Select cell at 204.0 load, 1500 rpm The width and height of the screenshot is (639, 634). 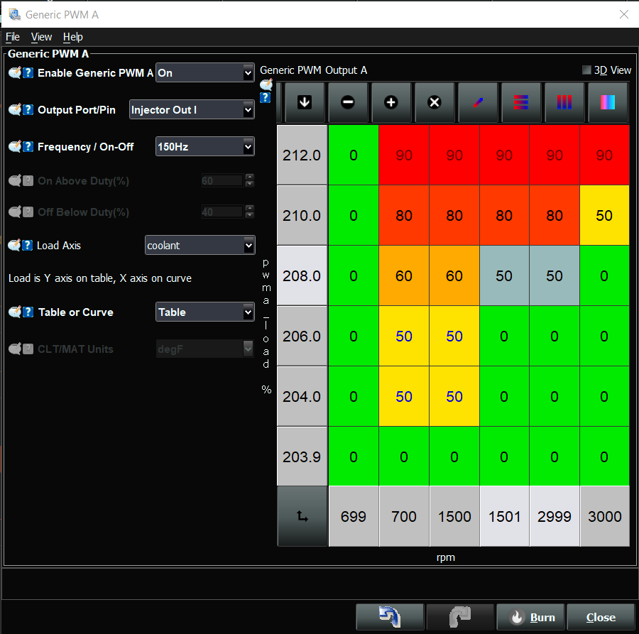[x=454, y=396]
